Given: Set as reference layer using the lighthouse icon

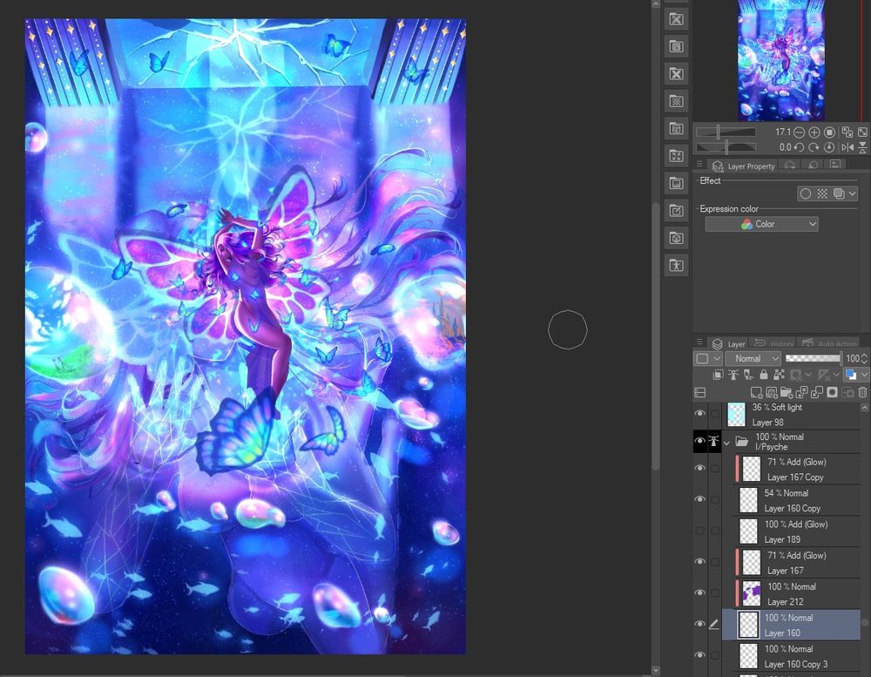Looking at the screenshot, I should pyautogui.click(x=733, y=375).
